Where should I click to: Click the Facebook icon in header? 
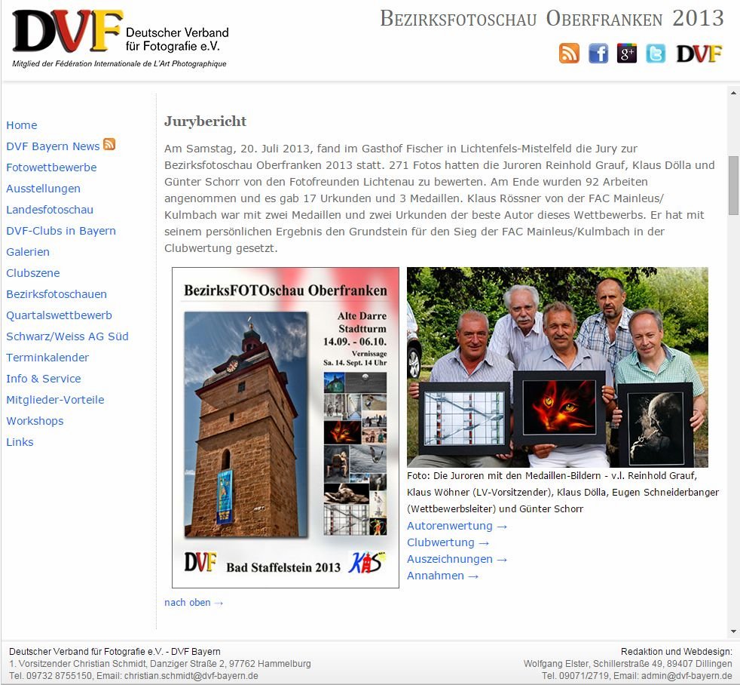click(x=598, y=54)
